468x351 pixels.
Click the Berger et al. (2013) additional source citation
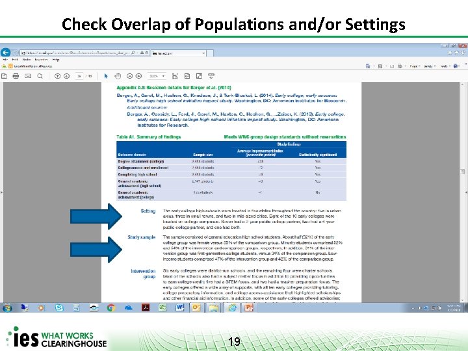point(236,120)
